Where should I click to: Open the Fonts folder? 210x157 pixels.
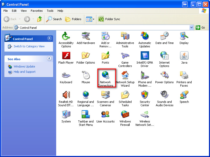pos(106,58)
